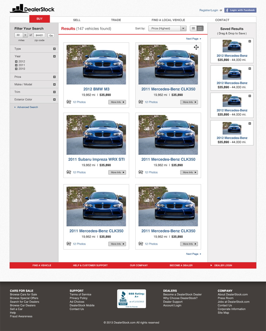Open Browse Cars for Sale footer link
Screen dimensions: 266x331
coord(24,294)
